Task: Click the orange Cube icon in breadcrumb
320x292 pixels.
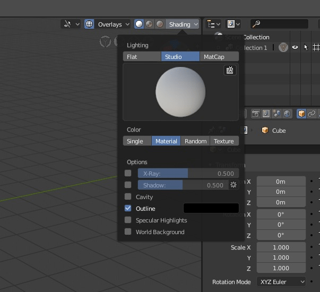Action: pyautogui.click(x=265, y=130)
